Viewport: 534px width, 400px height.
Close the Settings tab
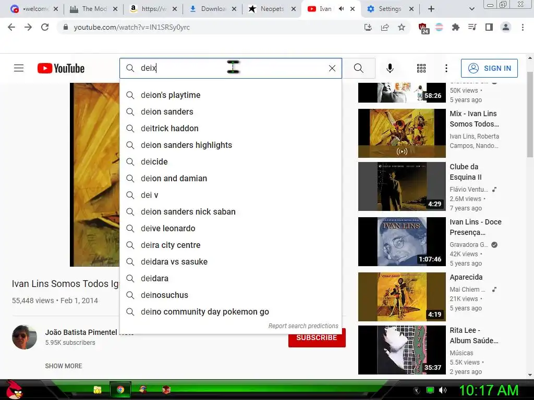[x=411, y=9]
